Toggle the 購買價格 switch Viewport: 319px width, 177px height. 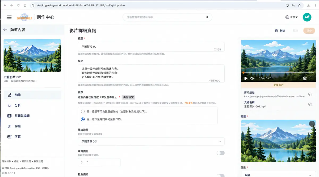(x=220, y=153)
